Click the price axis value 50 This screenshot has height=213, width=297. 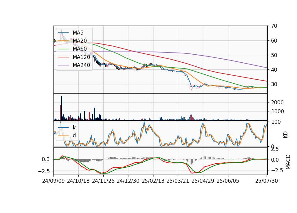coord(274,55)
